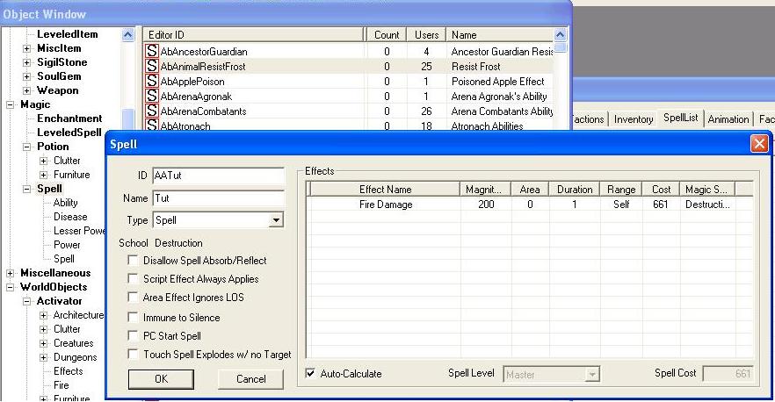Select the Disease item under Spell
Image resolution: width=775 pixels, height=402 pixels.
pos(70,217)
